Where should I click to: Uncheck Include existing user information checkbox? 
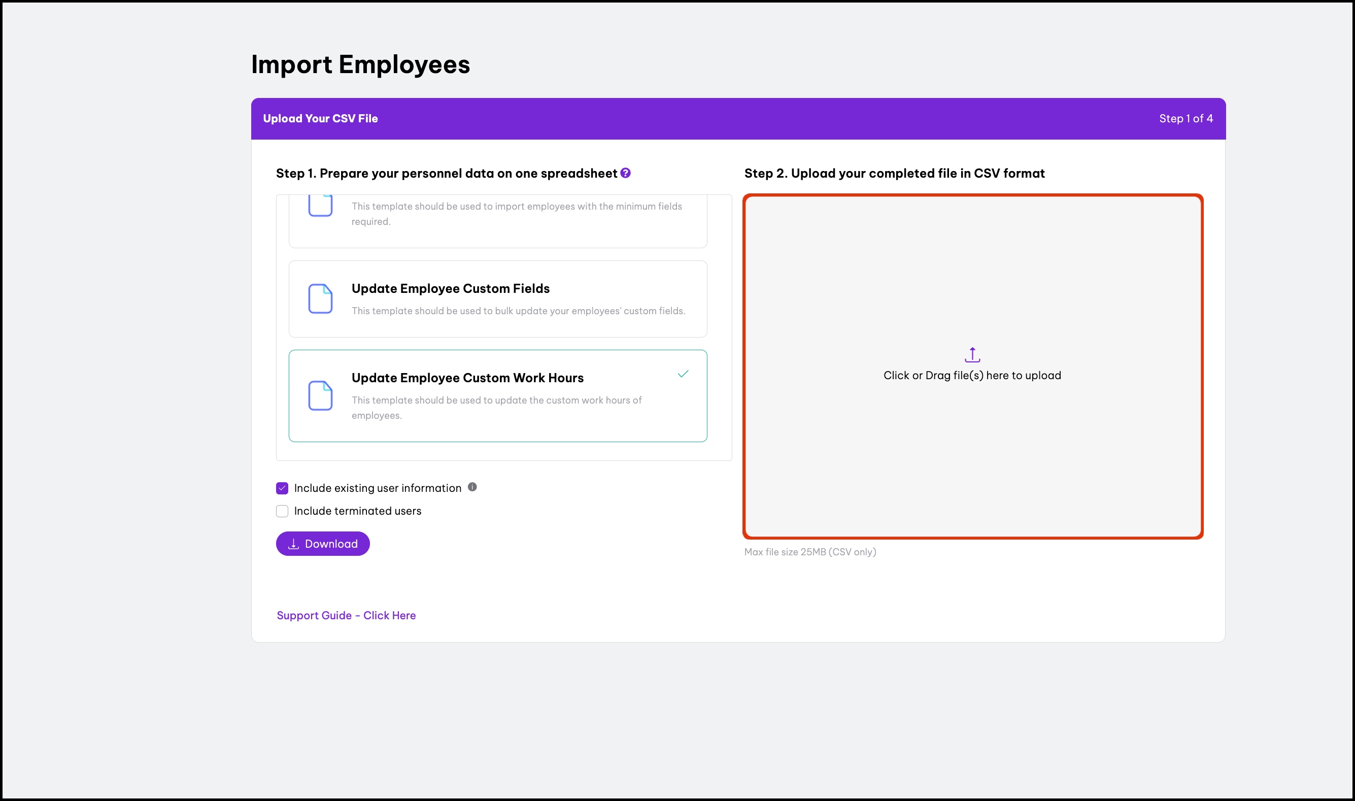click(x=282, y=488)
